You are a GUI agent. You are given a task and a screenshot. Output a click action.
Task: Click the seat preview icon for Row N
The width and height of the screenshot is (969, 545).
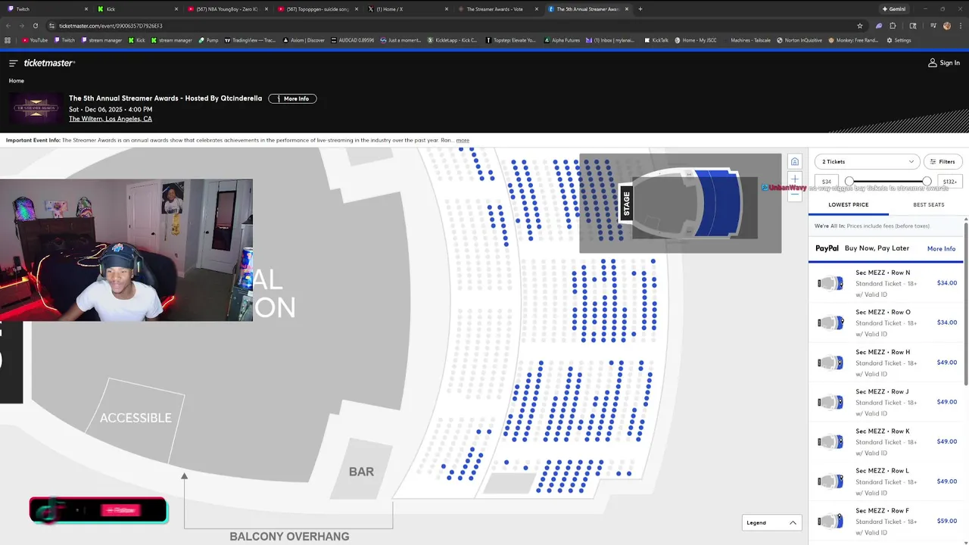[x=830, y=284]
